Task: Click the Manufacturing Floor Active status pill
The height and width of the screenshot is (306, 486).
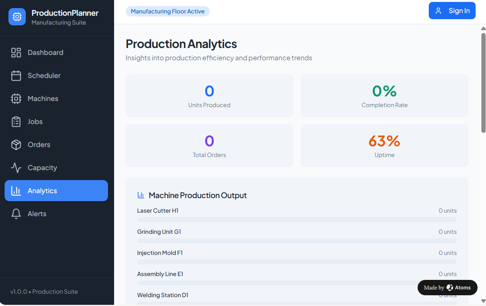Action: (168, 12)
